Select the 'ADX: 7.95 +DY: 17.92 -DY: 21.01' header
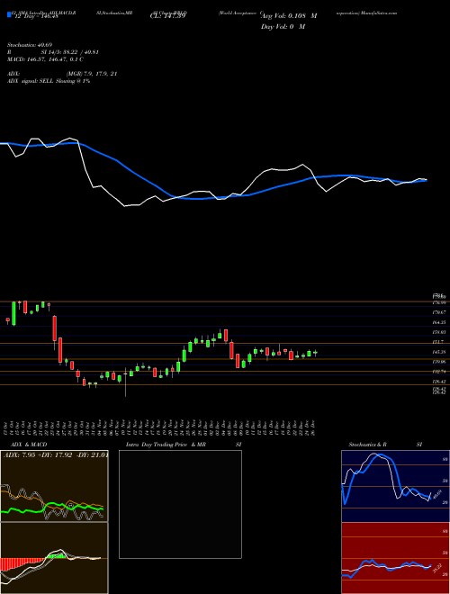Screen dimensions: 450x594 coord(55,455)
